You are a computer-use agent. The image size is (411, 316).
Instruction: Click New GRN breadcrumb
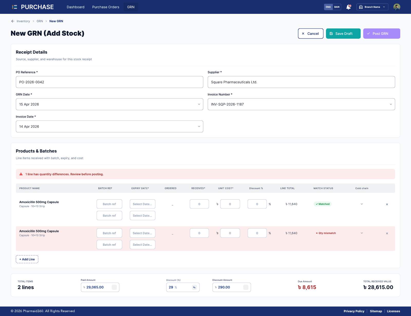(56, 21)
